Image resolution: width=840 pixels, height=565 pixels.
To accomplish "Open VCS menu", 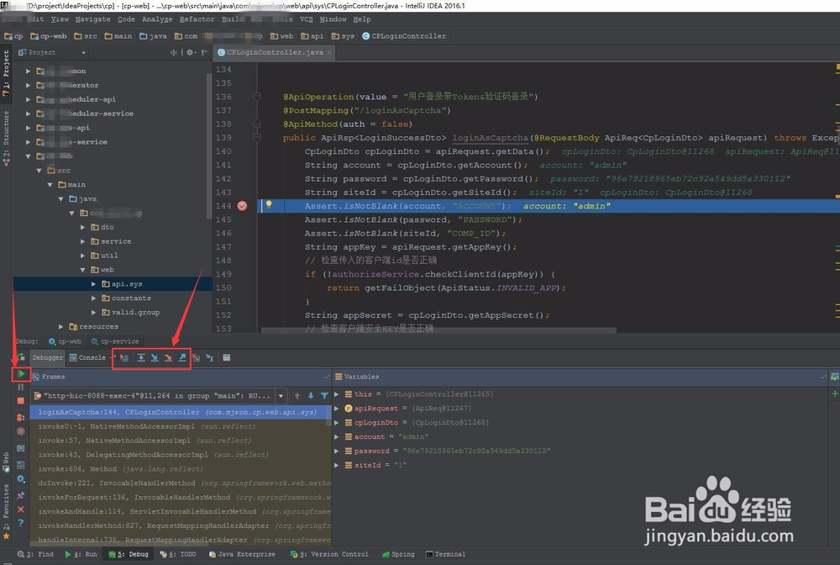I will click(307, 19).
